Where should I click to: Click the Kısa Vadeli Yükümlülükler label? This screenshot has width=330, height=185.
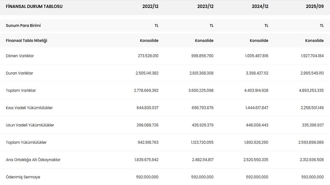(29, 108)
